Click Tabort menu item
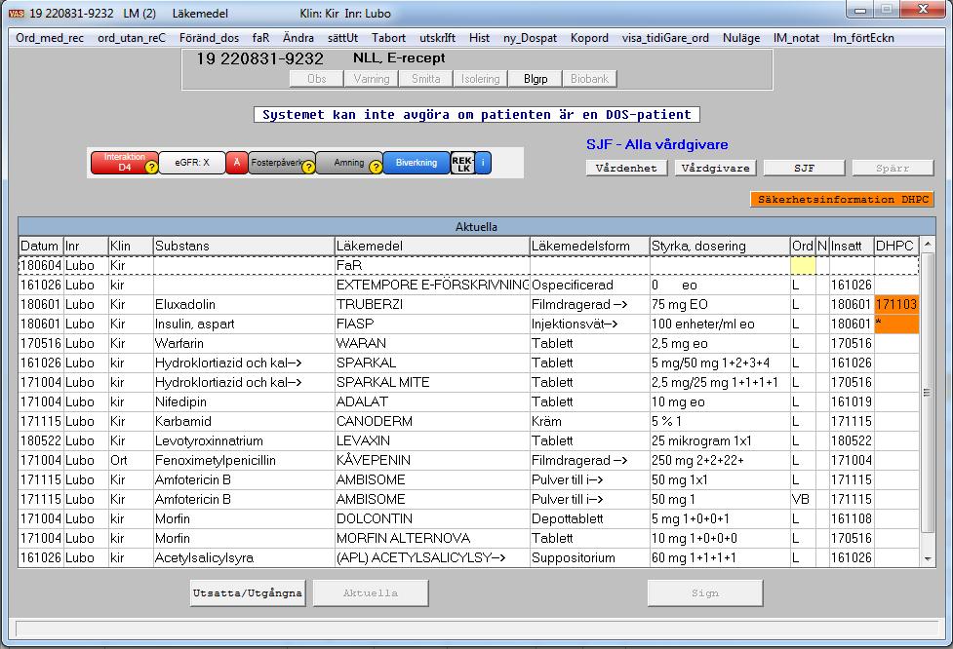The image size is (953, 649). point(388,38)
